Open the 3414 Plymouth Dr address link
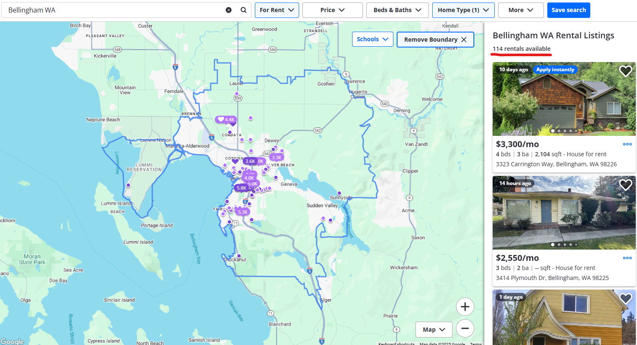Viewport: 637px width, 345px height. coord(552,278)
